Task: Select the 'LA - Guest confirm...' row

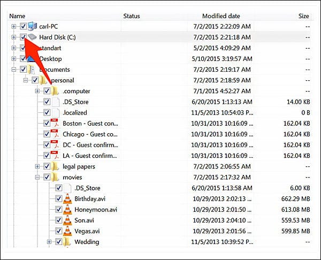Action: 159,156
